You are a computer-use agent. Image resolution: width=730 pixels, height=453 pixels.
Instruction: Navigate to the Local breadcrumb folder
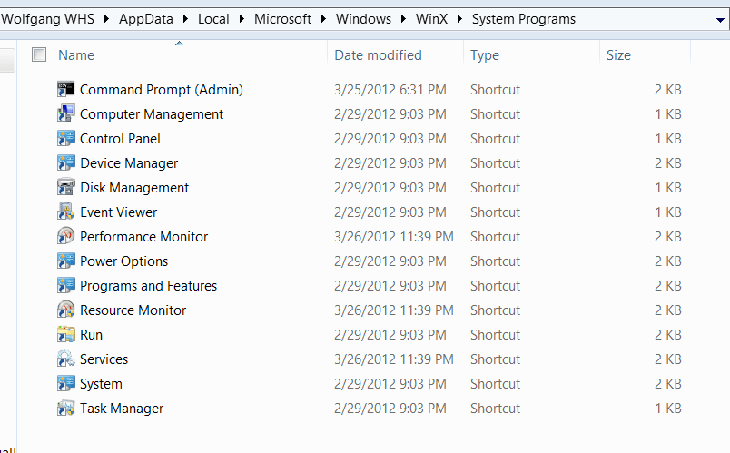[213, 19]
